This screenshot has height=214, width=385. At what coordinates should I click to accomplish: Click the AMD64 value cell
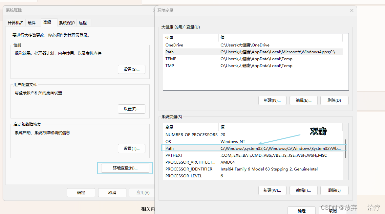(x=227, y=162)
